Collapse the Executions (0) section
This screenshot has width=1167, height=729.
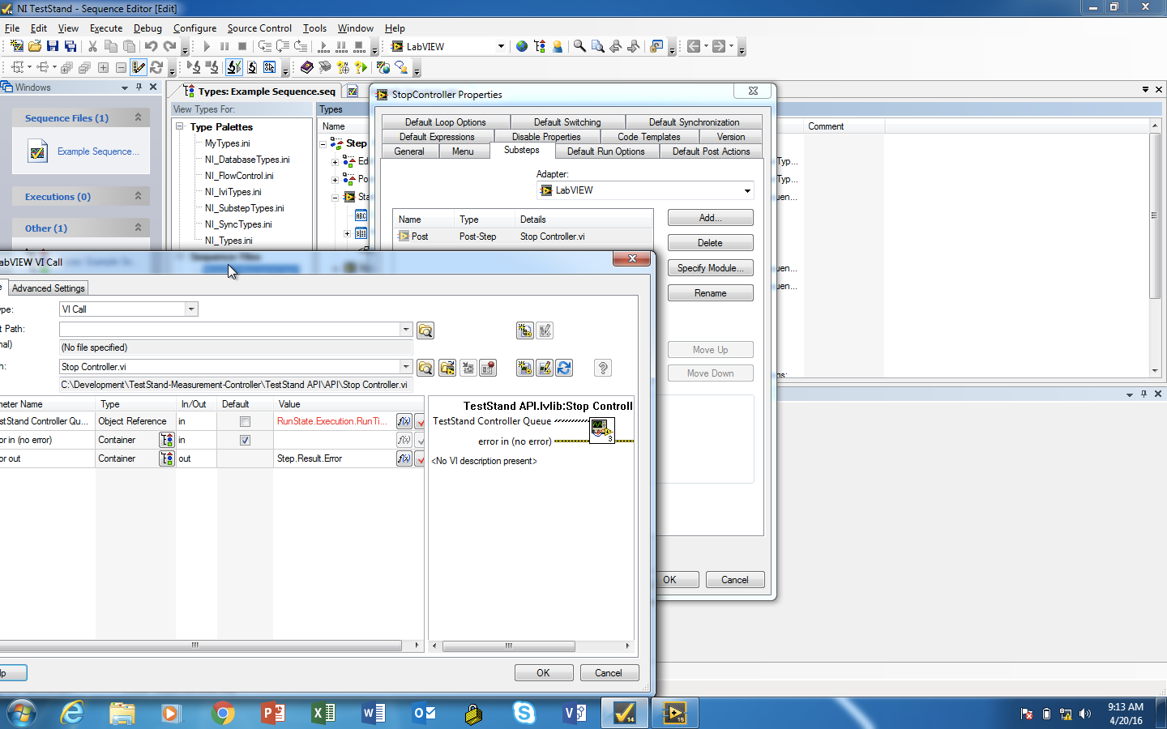(x=138, y=196)
